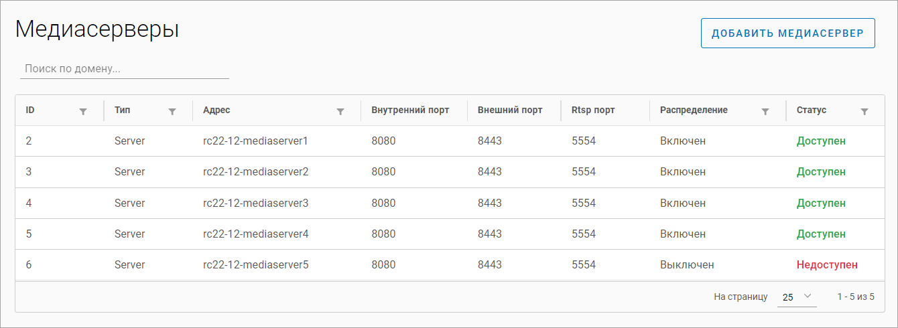This screenshot has height=328, width=898.
Task: Sort by Внешний порт column header
Action: pos(510,110)
